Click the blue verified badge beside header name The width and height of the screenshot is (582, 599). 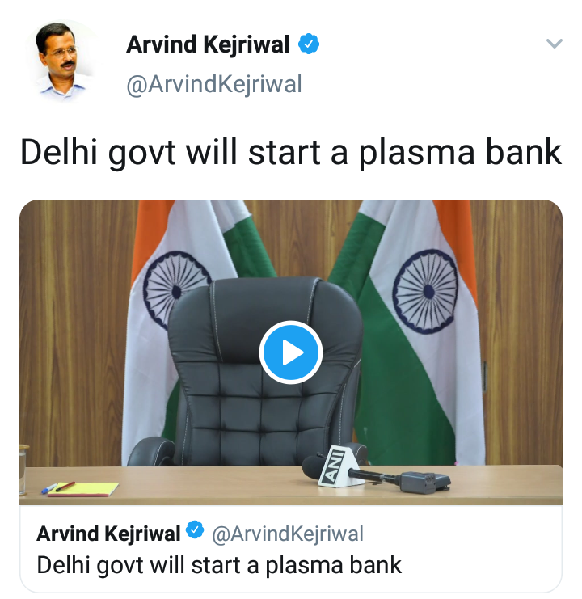[x=309, y=44]
